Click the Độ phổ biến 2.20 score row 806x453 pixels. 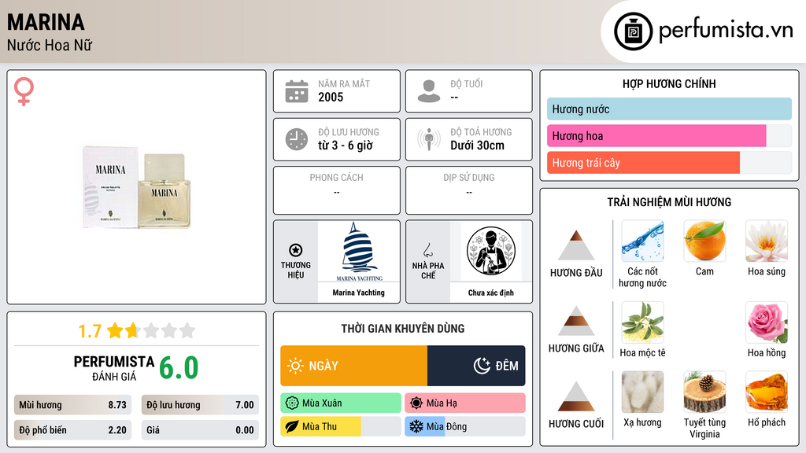click(72, 430)
